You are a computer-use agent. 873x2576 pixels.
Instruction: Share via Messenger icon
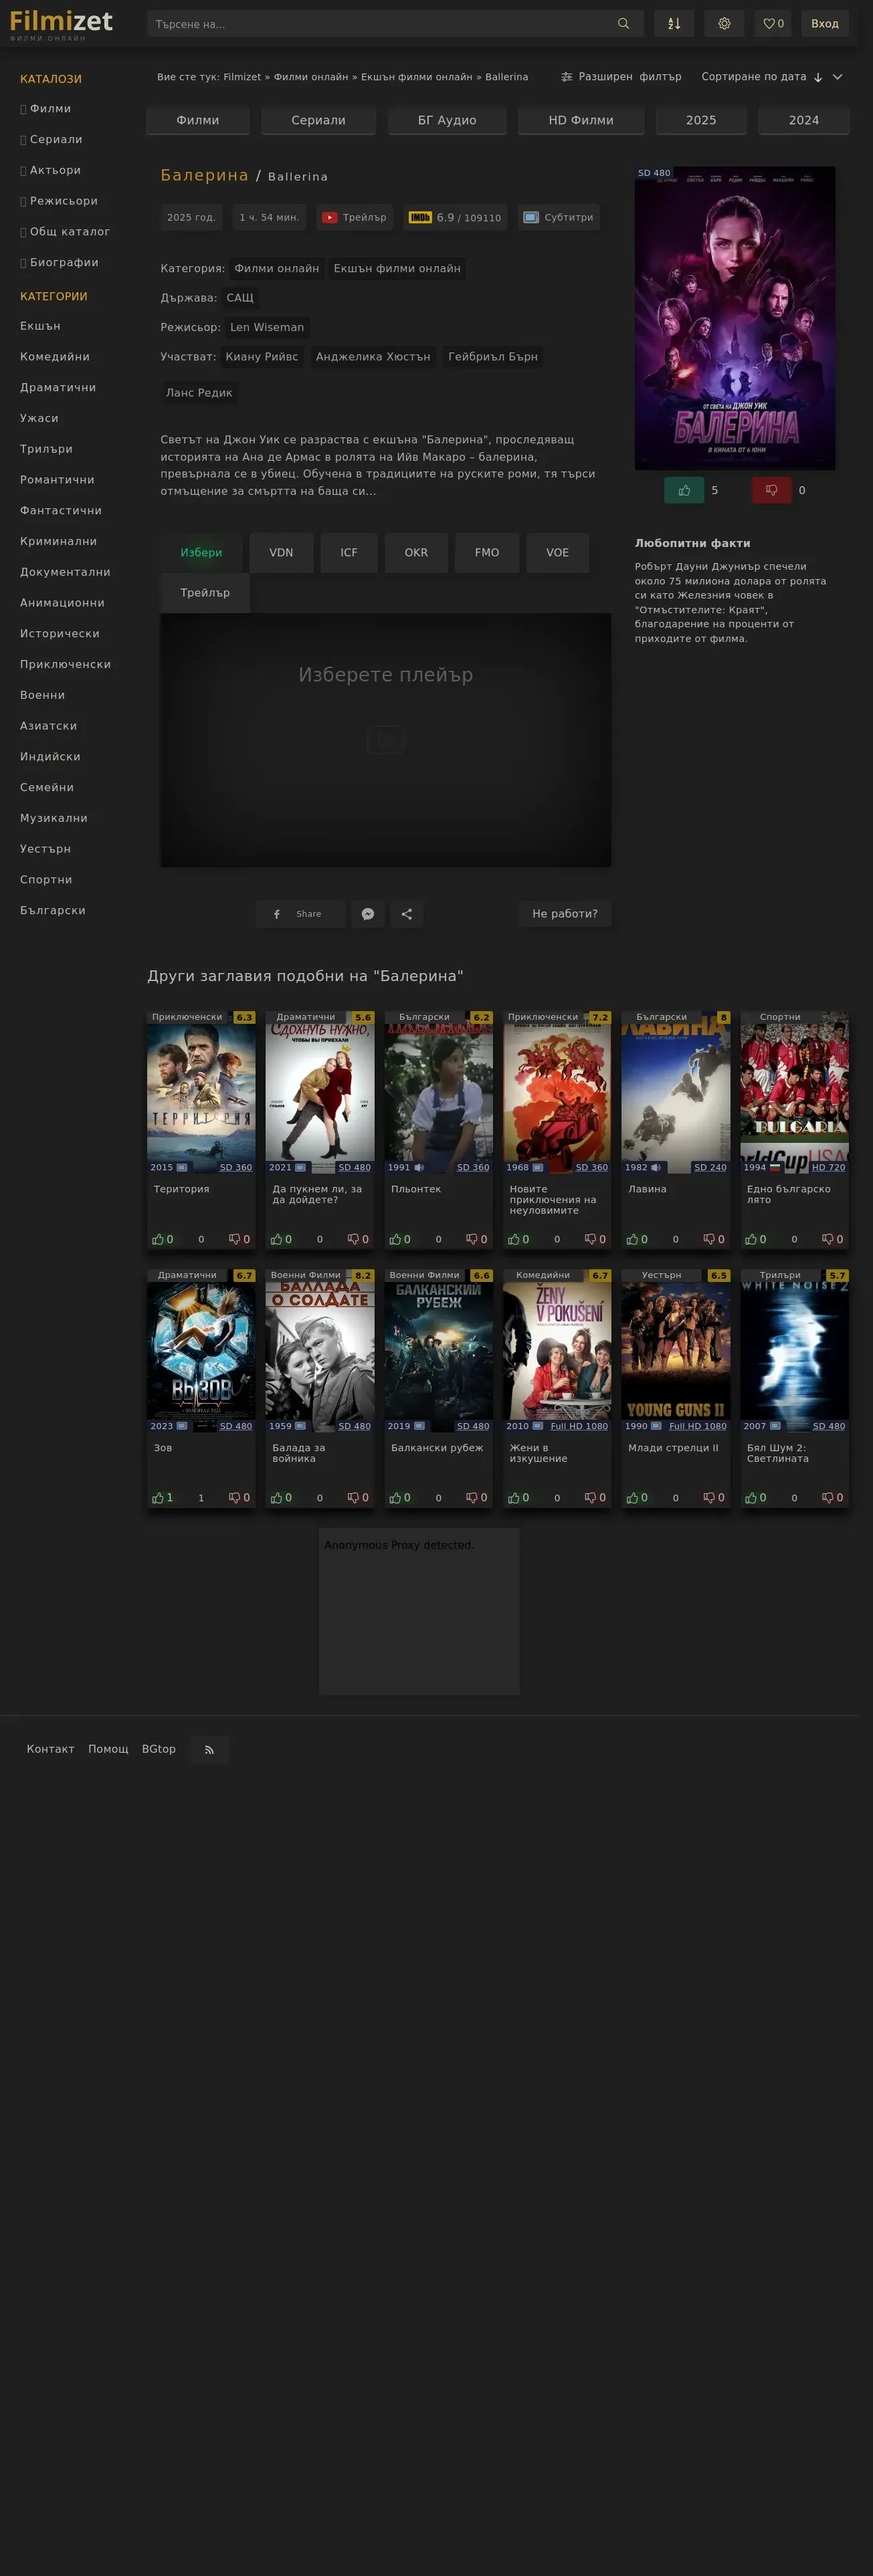pos(368,914)
